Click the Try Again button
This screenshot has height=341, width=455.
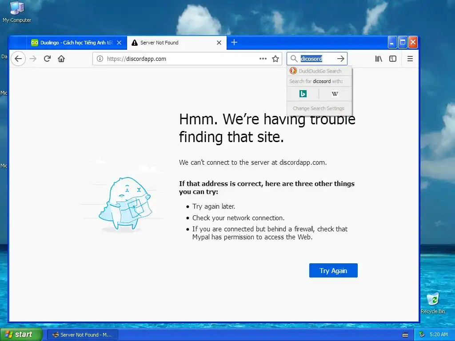click(333, 270)
